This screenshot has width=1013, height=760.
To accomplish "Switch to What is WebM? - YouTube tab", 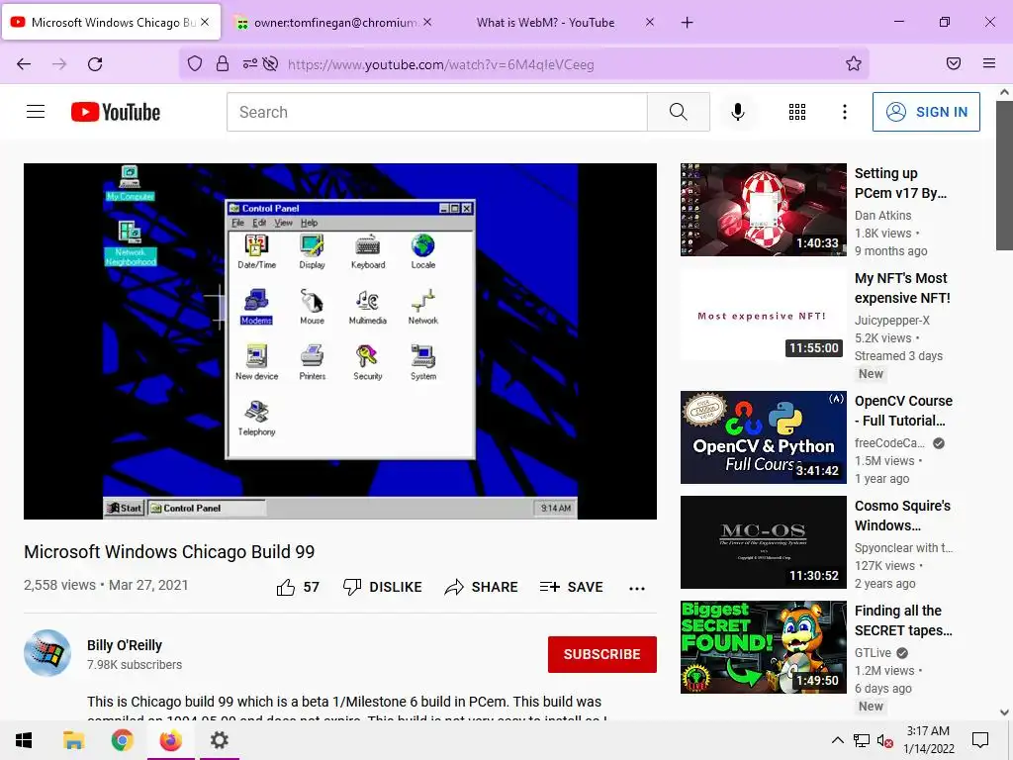I will 545,22.
